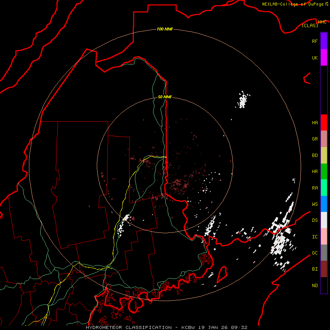This screenshot has width=330, height=330.
Task: Click the 50 NMI range ring label
Action: [165, 97]
